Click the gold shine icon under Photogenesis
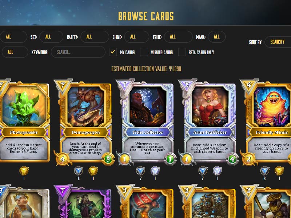The image size is (291, 218). (24, 171)
